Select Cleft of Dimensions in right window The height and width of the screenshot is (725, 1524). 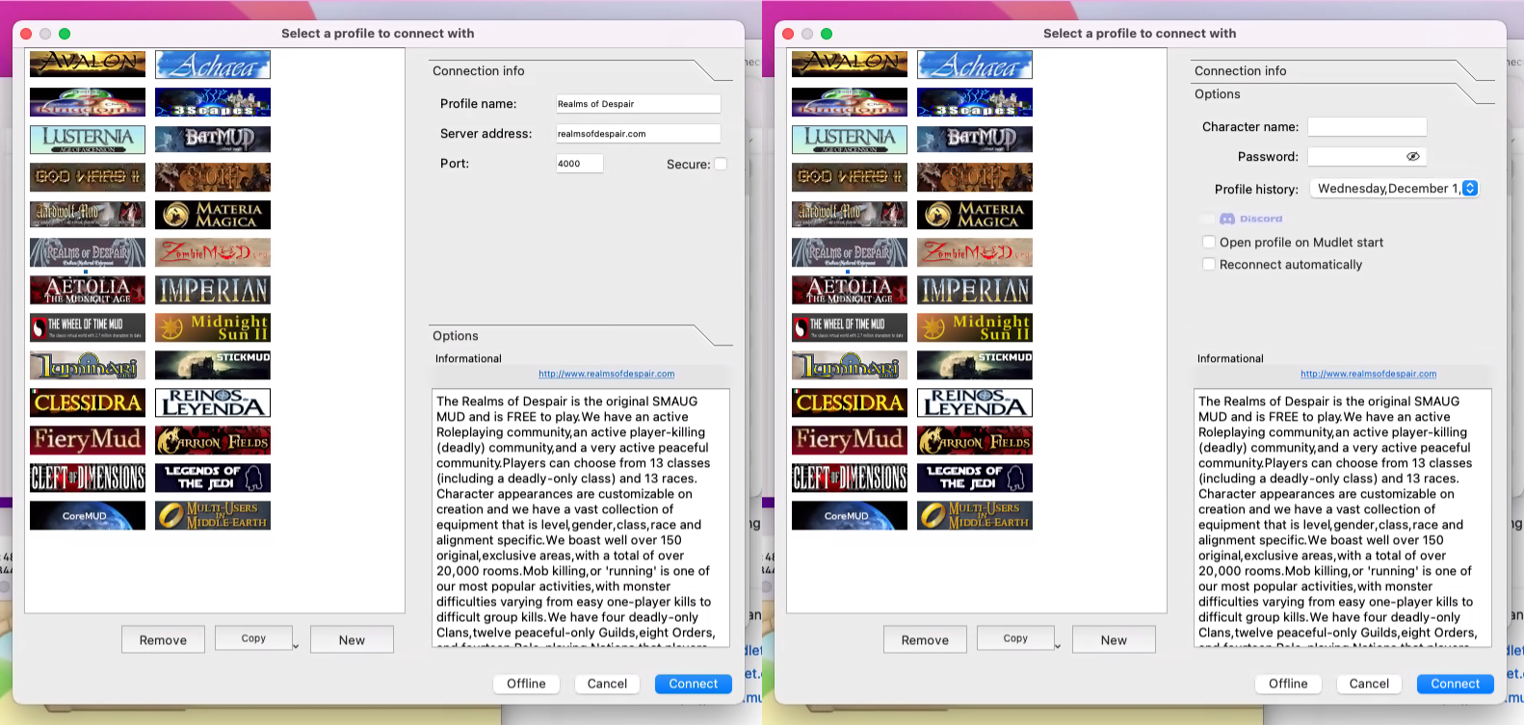[x=850, y=478]
